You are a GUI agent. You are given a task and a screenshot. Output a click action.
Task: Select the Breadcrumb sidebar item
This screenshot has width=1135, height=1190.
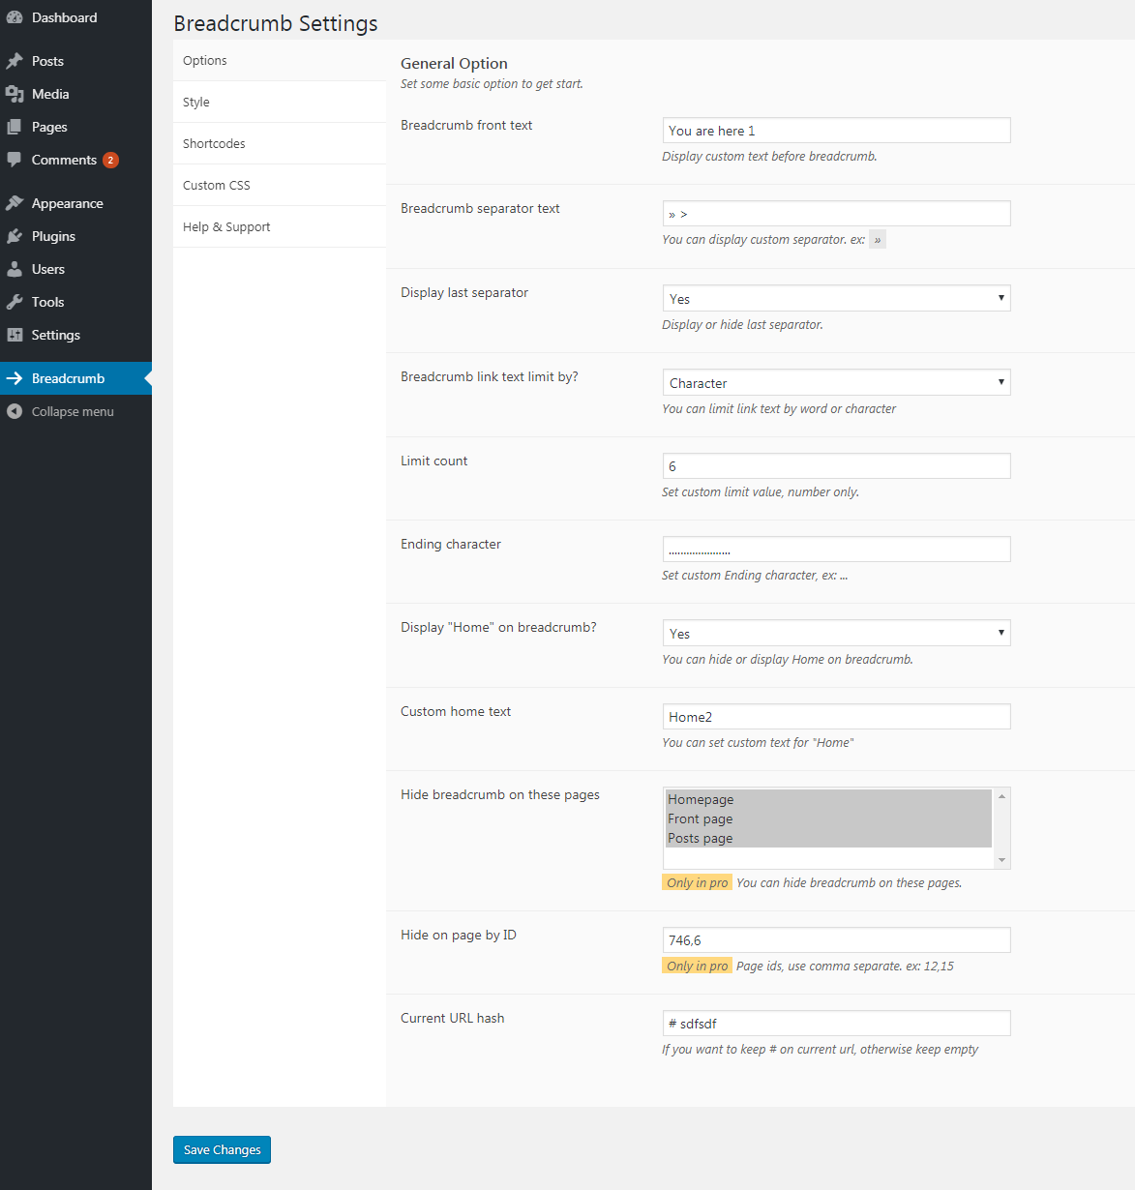68,377
